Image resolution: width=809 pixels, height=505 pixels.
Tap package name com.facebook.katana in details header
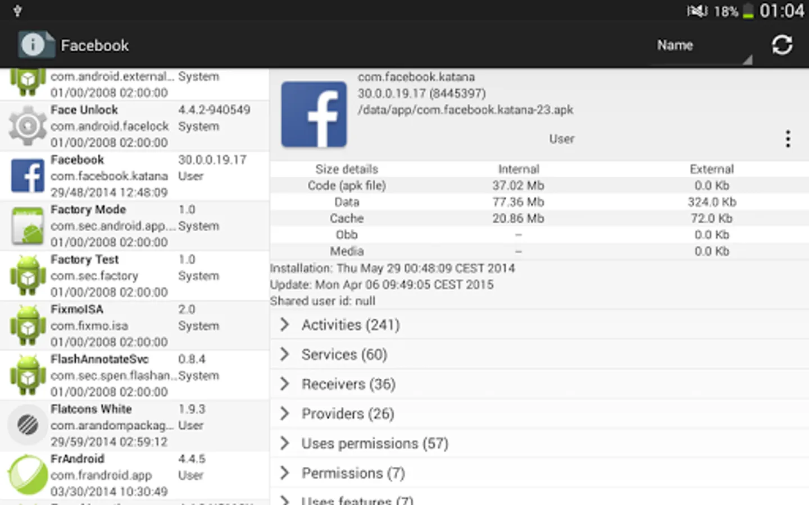pos(416,77)
